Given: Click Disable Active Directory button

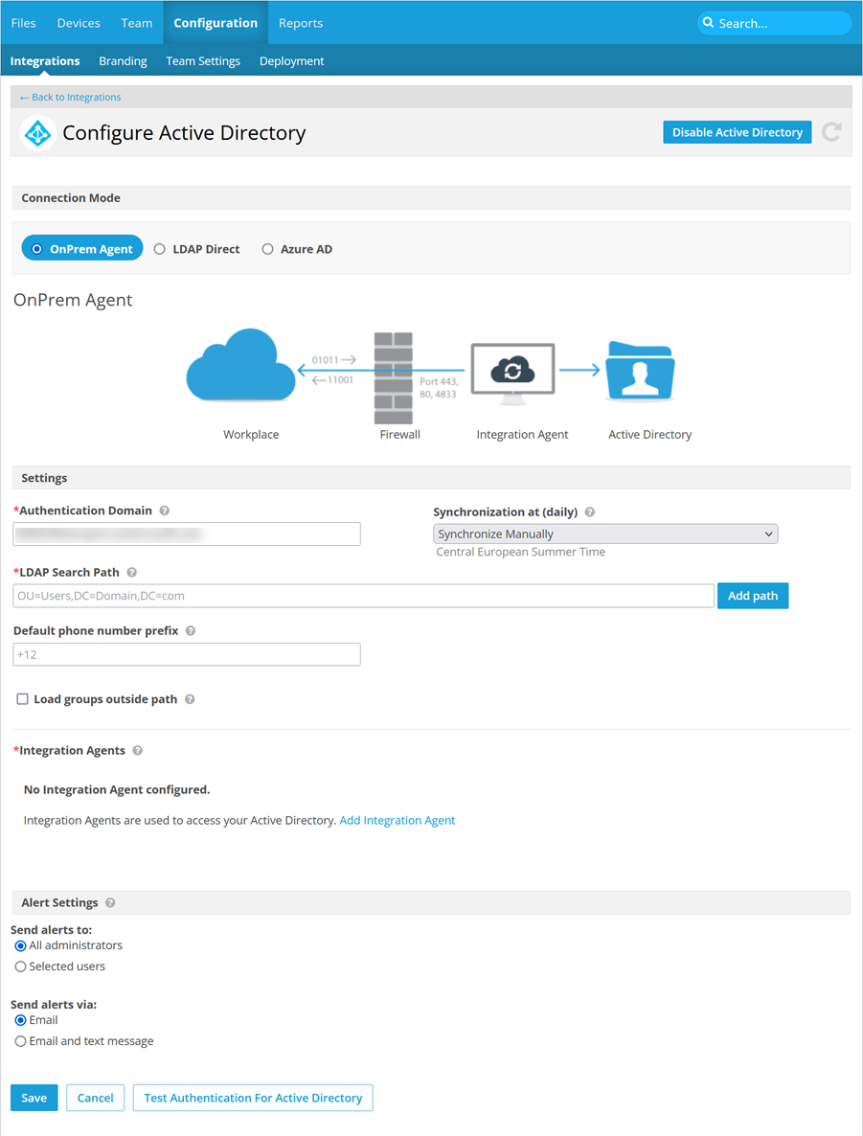Looking at the screenshot, I should point(737,132).
